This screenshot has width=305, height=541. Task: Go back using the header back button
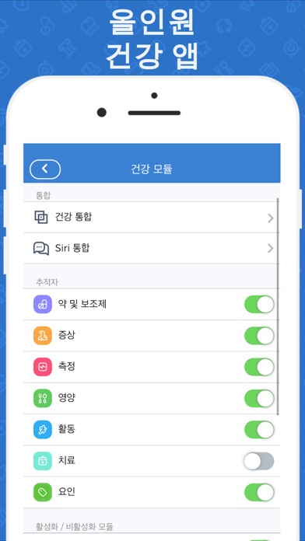point(45,169)
